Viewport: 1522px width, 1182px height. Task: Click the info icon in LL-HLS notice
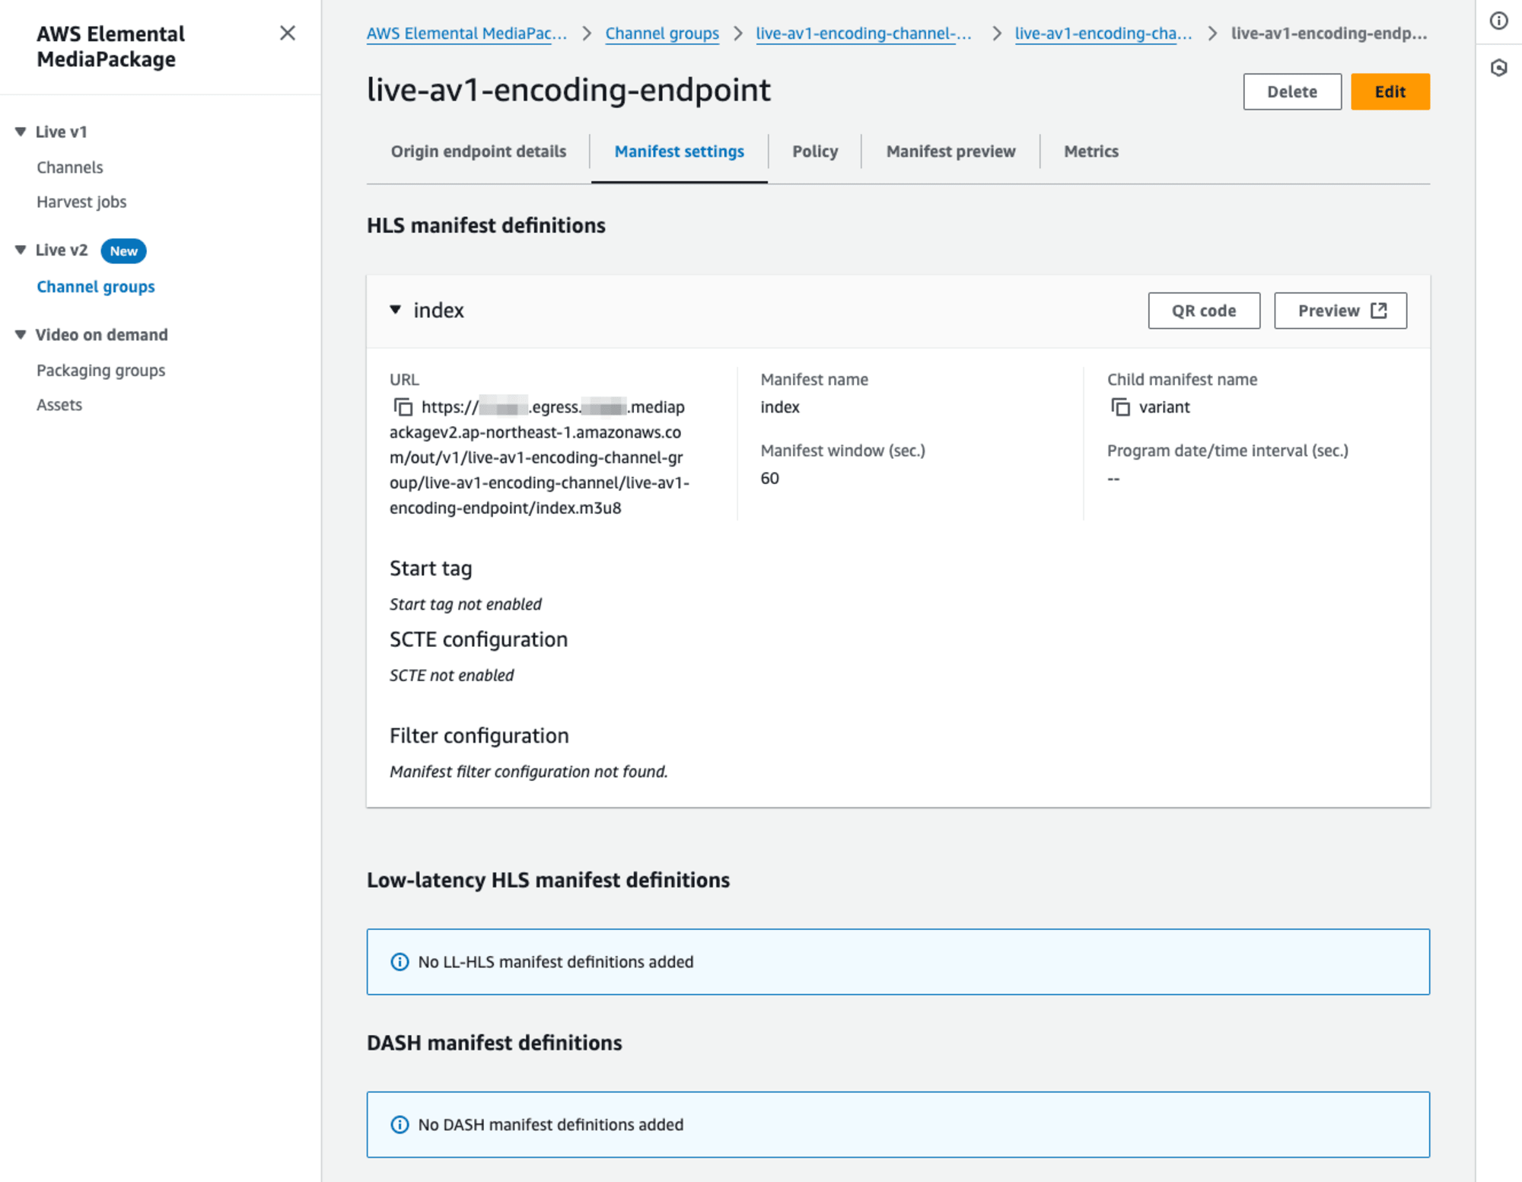(x=400, y=962)
